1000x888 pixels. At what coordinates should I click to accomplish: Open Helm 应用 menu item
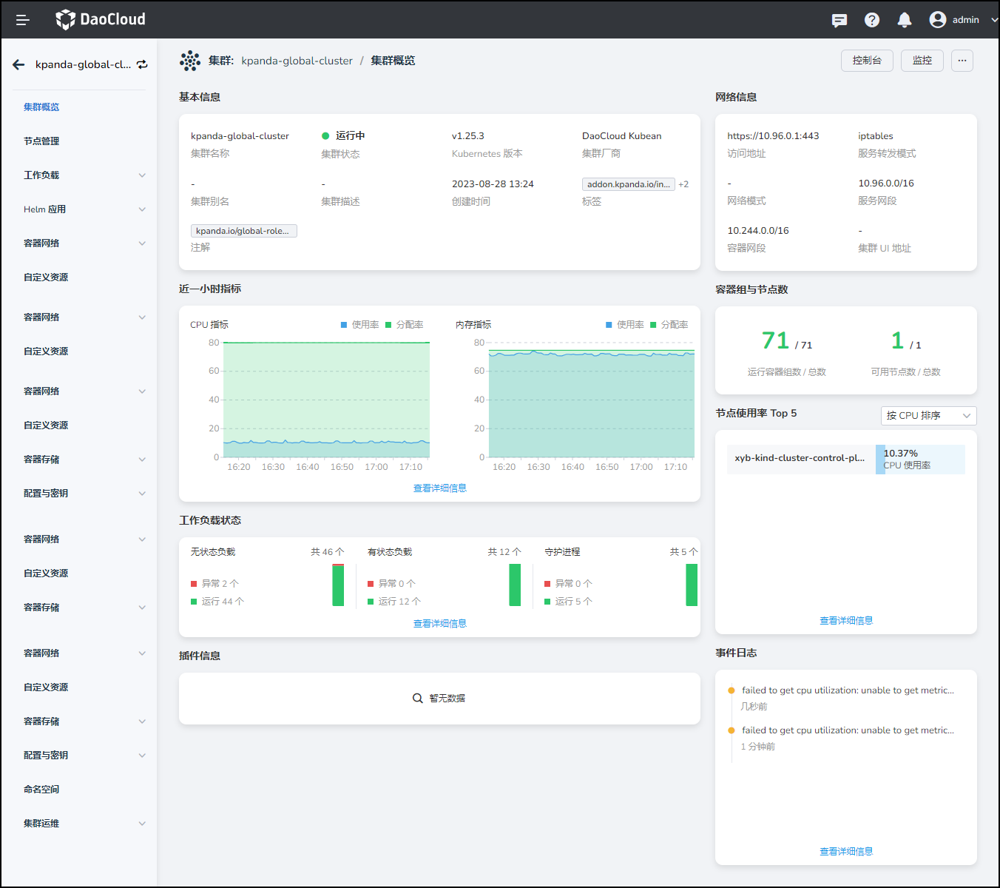point(44,209)
